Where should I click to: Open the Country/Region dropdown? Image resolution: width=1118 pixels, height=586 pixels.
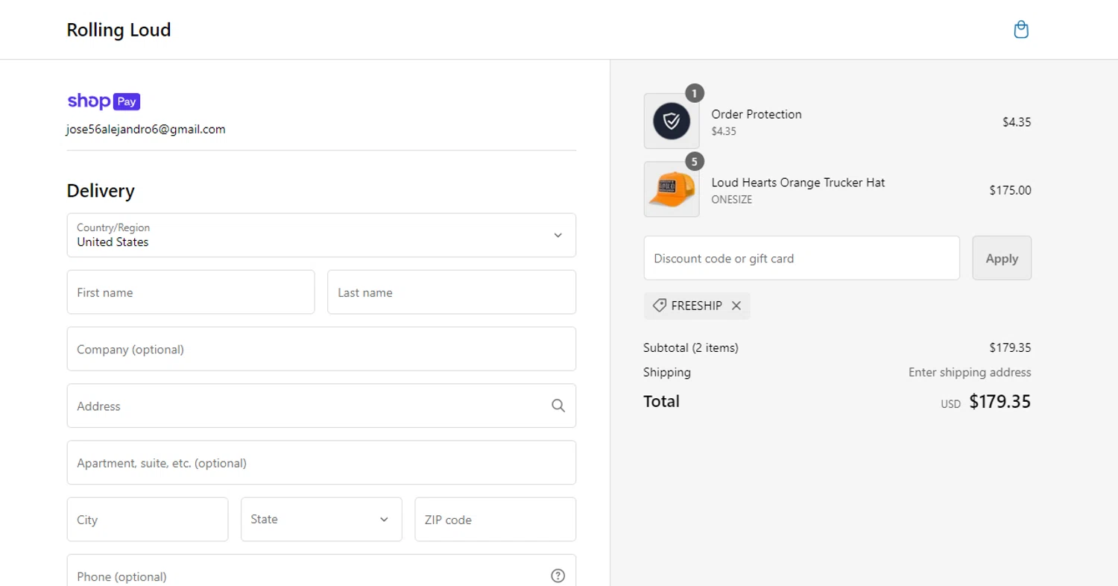pos(321,236)
